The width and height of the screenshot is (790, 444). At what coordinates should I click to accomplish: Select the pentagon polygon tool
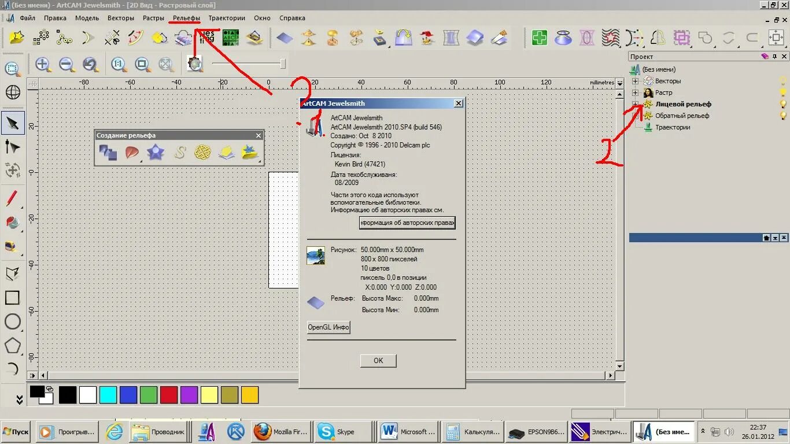tap(13, 345)
